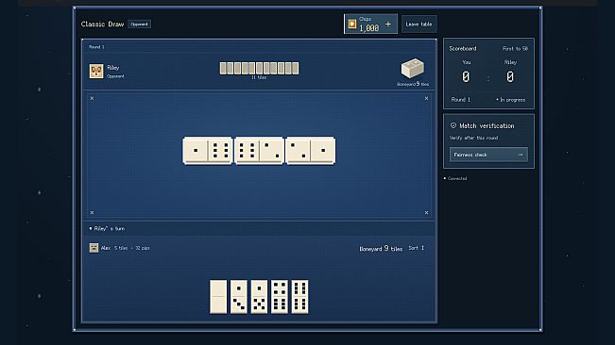The image size is (615, 345).
Task: Select the blank double tile in hand
Action: pos(218,297)
